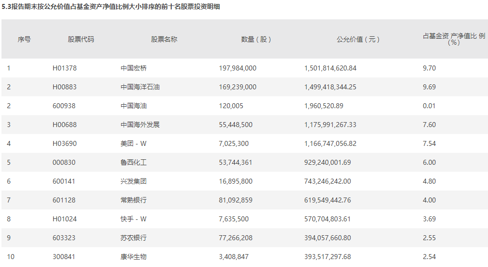Select ratio value 4.80
Image resolution: width=488 pixels, height=267 pixels.
[429, 182]
